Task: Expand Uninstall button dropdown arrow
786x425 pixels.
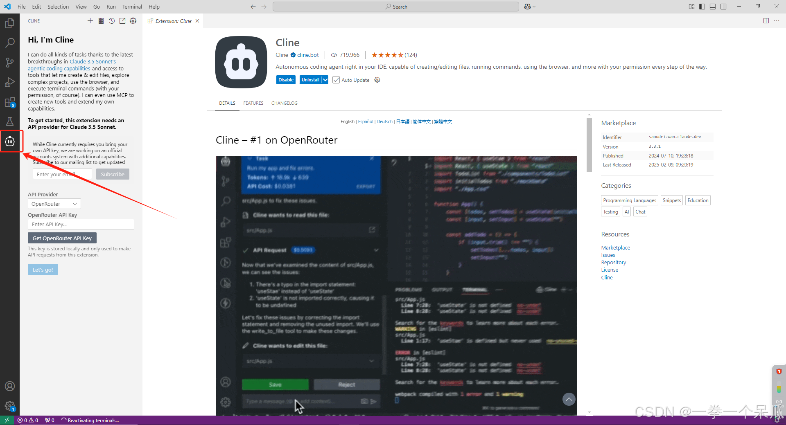Action: (325, 80)
